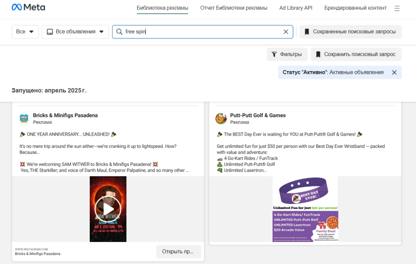This screenshot has height=264, width=416.
Task: Click the search magnifier icon
Action: 119,32
